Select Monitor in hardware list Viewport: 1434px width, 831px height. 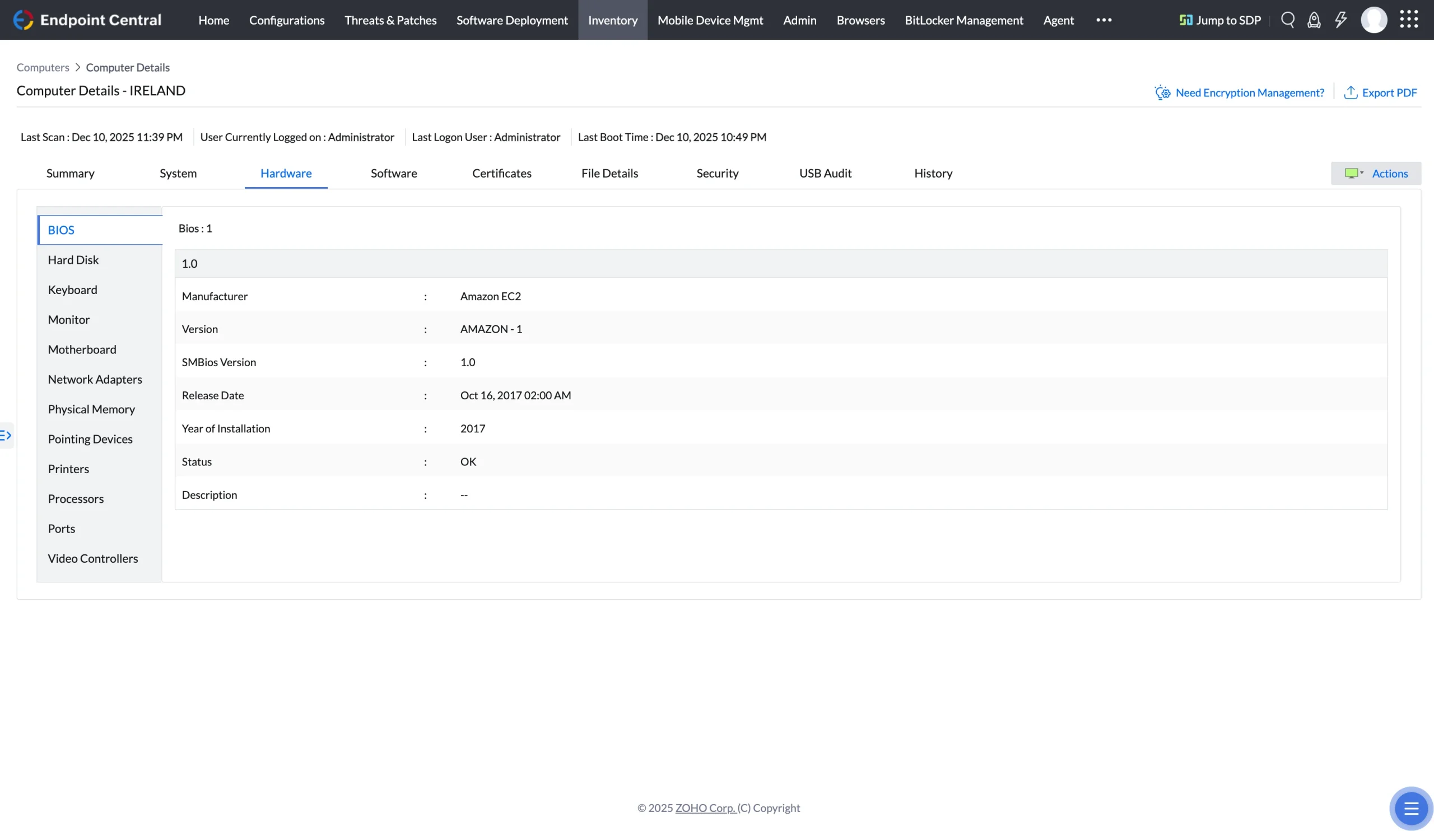[100, 320]
